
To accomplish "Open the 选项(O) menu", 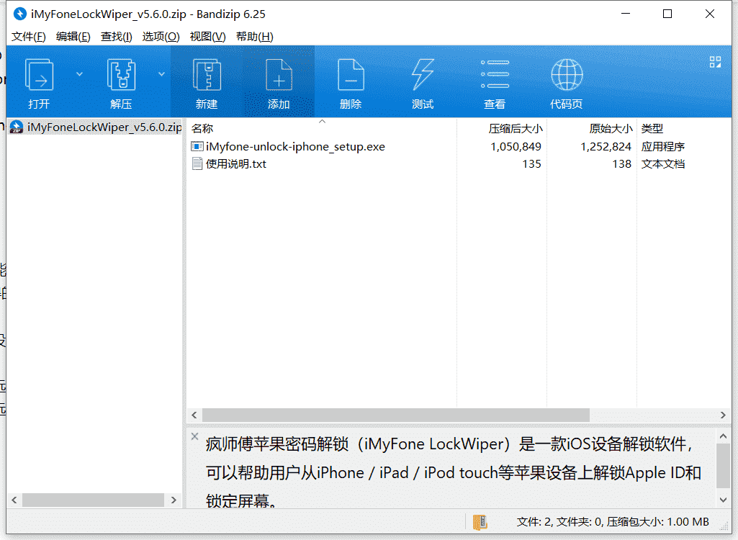I will [161, 36].
